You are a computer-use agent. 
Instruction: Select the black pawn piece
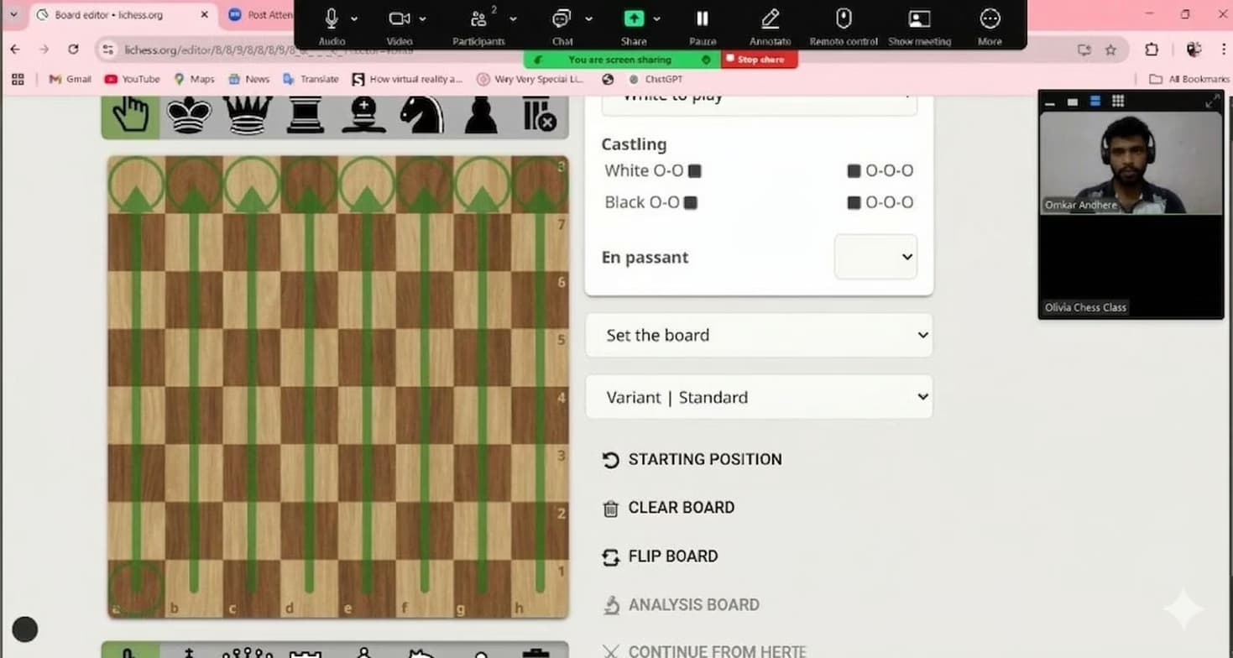point(480,116)
